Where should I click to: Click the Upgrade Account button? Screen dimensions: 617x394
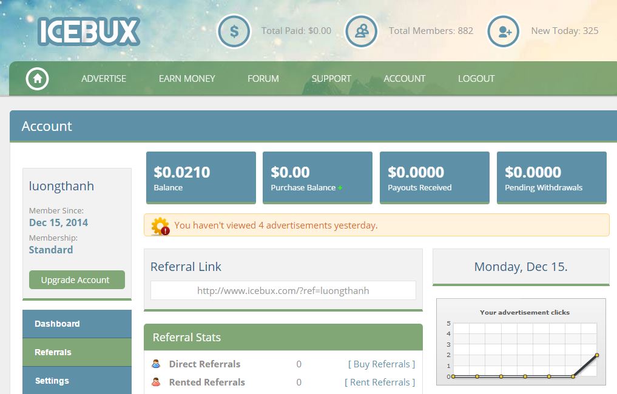(x=76, y=279)
